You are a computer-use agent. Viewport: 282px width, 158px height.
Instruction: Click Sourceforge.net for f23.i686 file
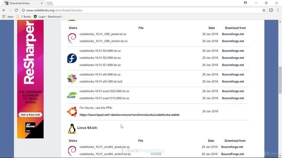[x=233, y=51]
